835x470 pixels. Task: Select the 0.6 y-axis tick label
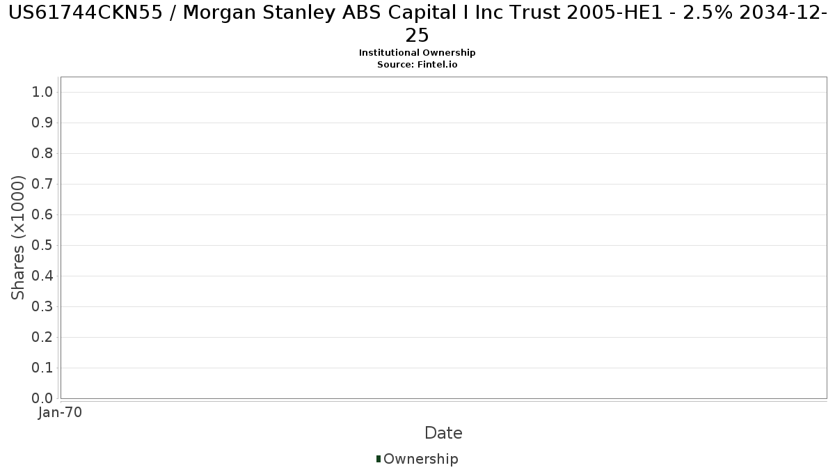[x=42, y=215]
